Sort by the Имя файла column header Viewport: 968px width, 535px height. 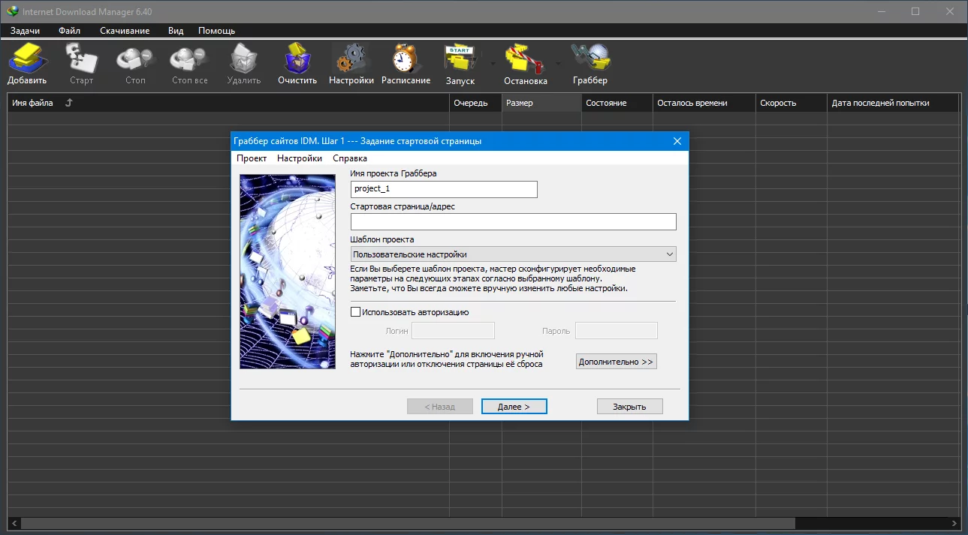(x=228, y=103)
